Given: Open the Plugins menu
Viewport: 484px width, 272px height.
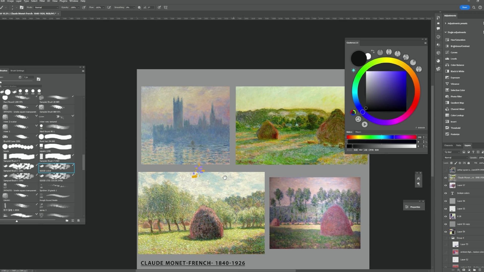Looking at the screenshot, I should [63, 1].
